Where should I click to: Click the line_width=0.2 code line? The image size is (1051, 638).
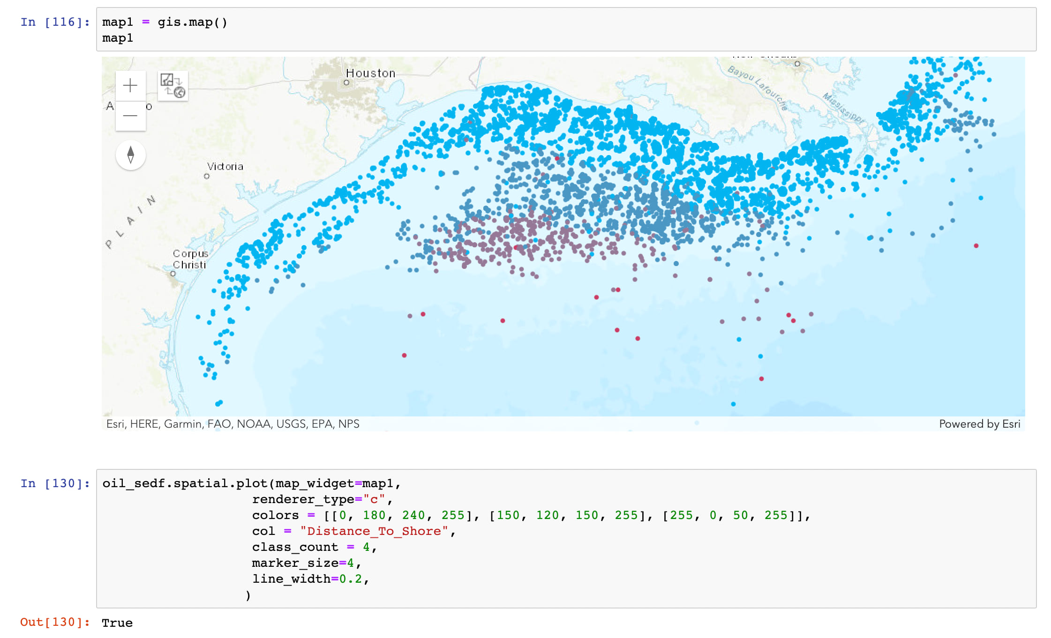(x=309, y=579)
